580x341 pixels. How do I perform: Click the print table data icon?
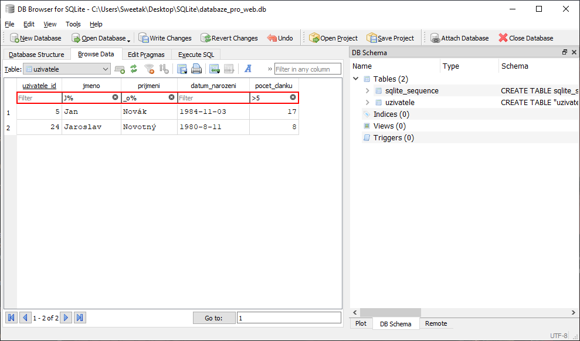tap(196, 69)
